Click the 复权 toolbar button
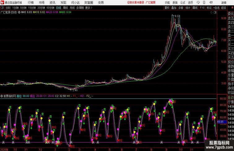Viewport: 234px width, 151px height. pos(167,8)
